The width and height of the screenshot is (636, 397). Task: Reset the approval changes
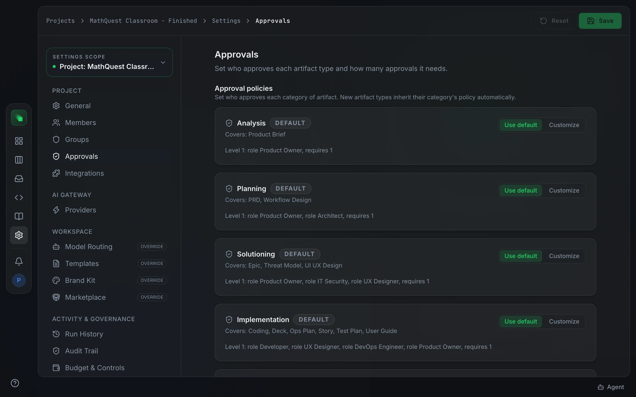point(554,21)
